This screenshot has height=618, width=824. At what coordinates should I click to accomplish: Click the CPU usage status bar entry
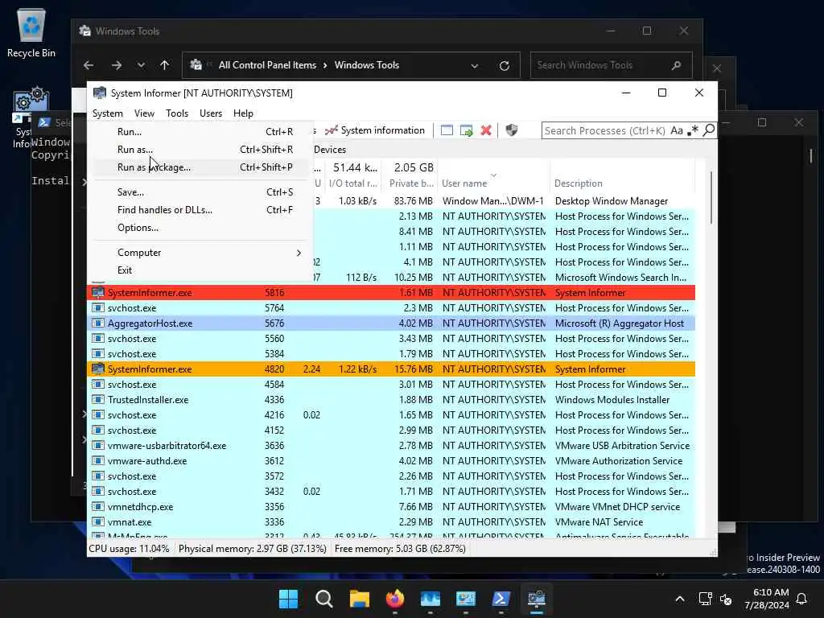(x=130, y=549)
